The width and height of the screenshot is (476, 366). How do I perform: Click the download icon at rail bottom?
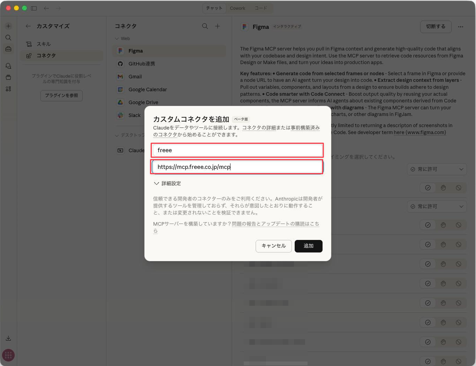click(x=8, y=338)
